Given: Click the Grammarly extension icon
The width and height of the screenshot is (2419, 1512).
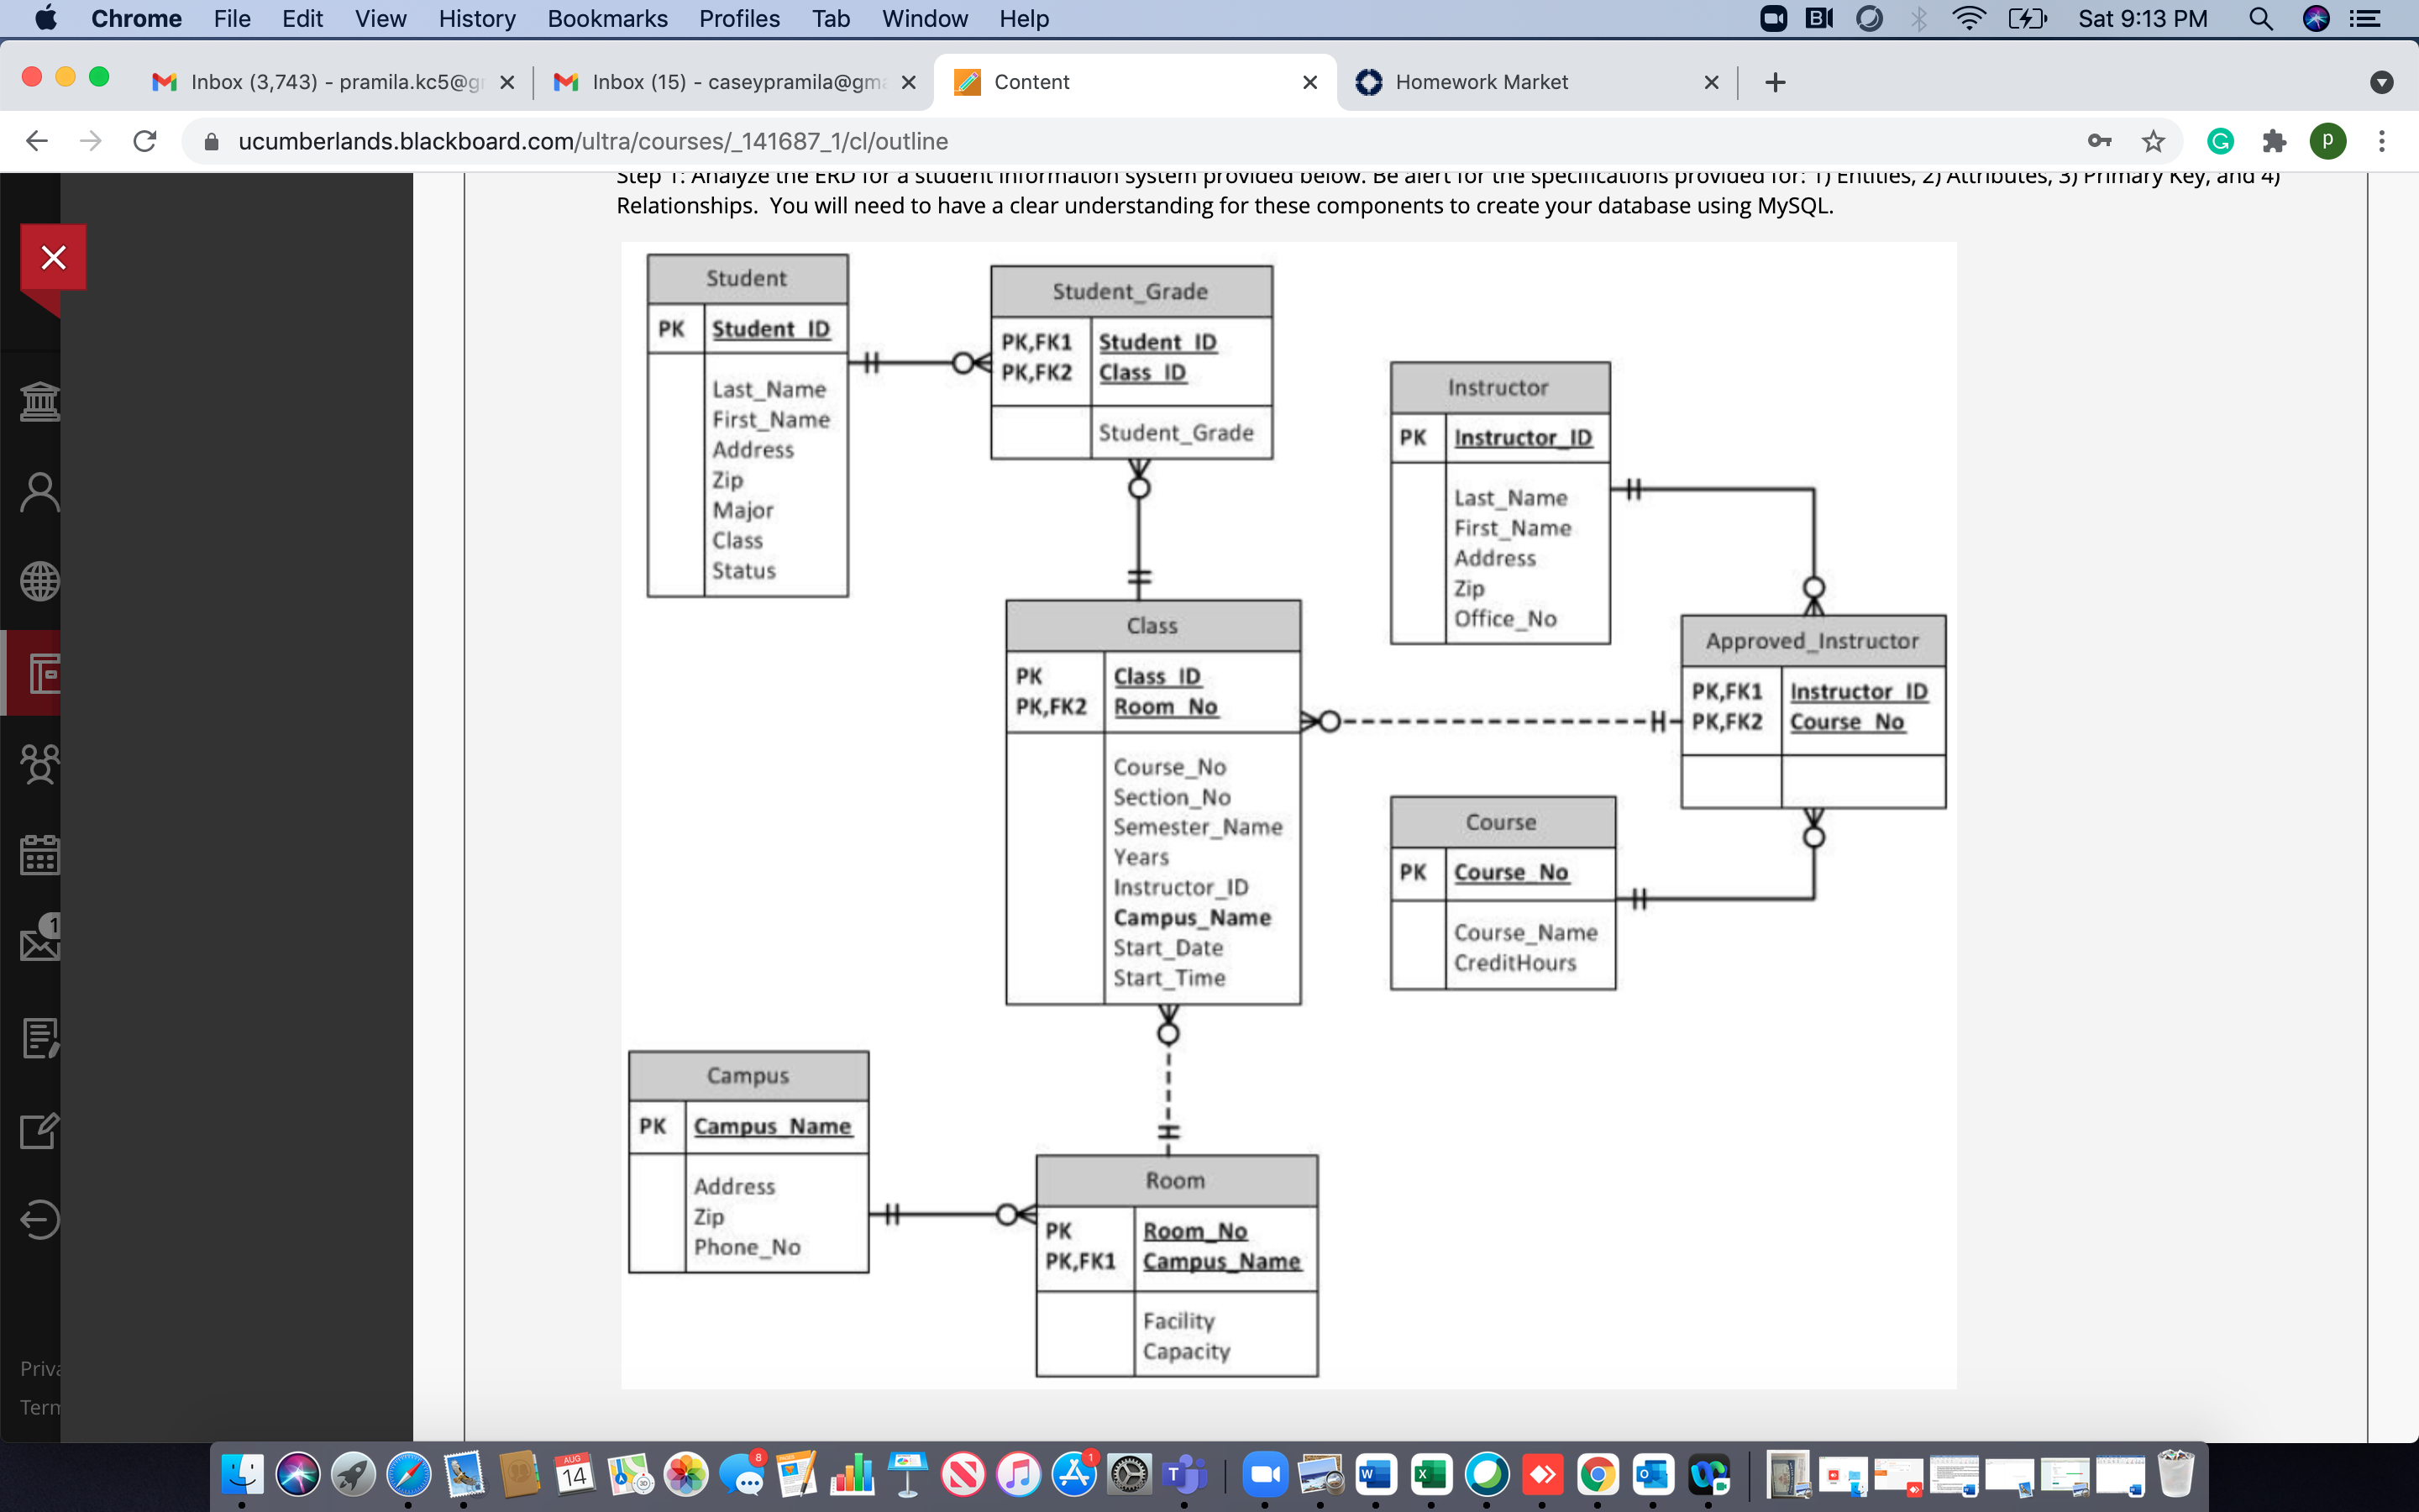Looking at the screenshot, I should (2220, 141).
